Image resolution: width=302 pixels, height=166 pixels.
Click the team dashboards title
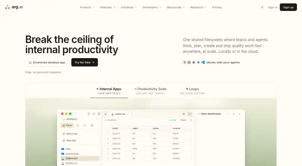tap(211, 114)
